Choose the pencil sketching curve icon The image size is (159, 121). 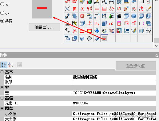tap(149, 9)
